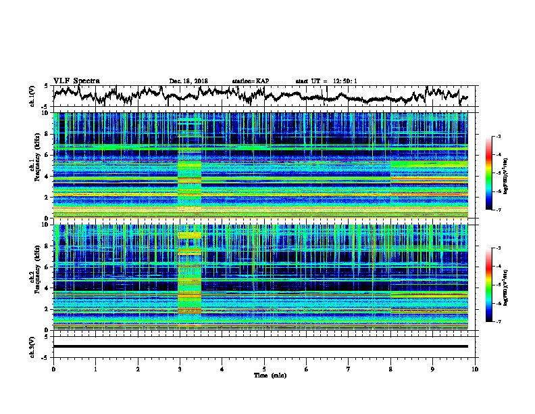535x414 pixels.
Task: Click time axis tick label '0'
Action: click(x=53, y=369)
